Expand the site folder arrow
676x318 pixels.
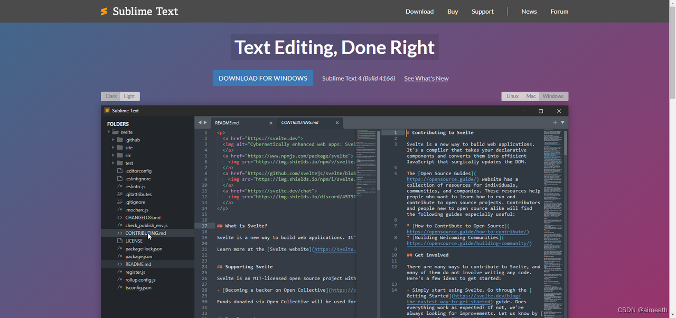[x=113, y=148]
